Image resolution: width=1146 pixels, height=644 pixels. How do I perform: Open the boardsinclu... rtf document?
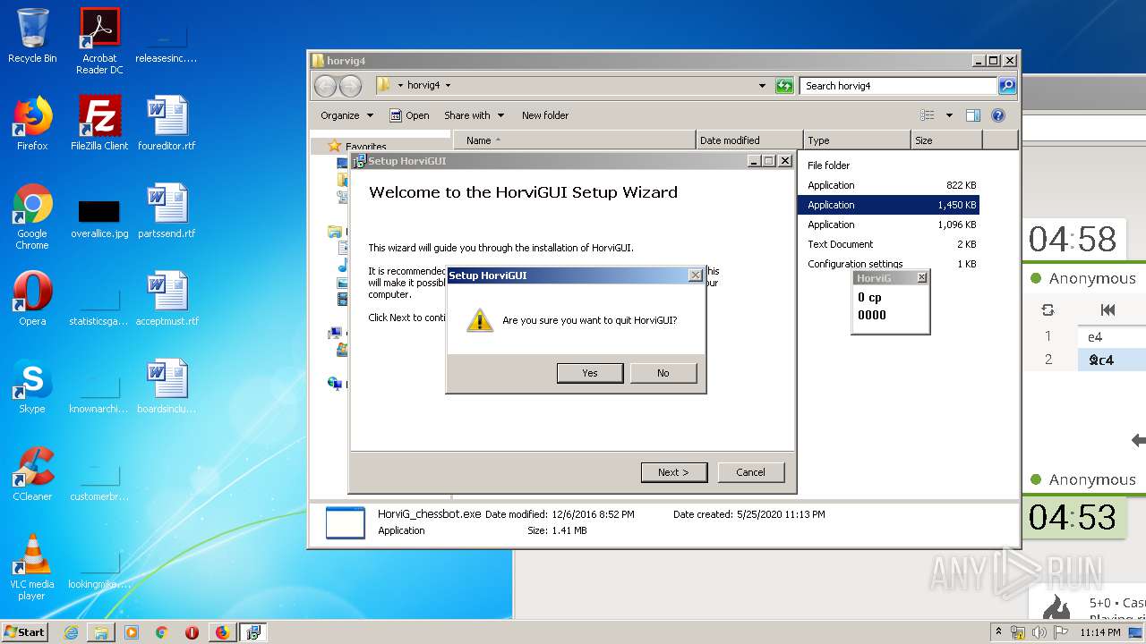point(167,386)
